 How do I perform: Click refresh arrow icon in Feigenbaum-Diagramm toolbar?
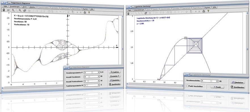68,12
